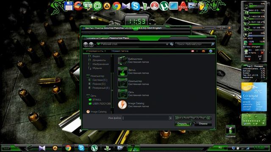Click the Когалым weather gadget
Screen dimensions: 271x152
click(x=254, y=97)
